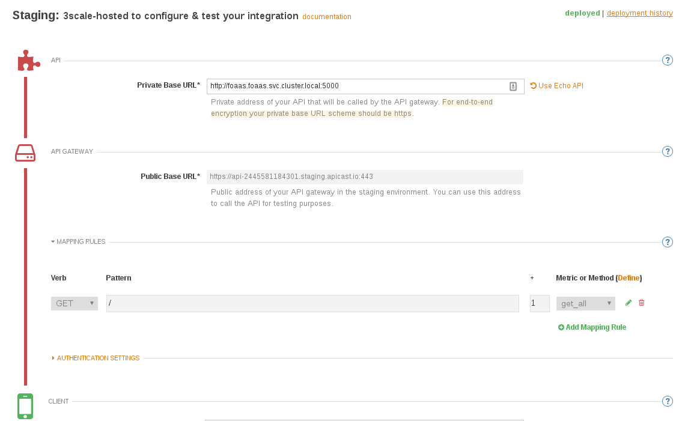679x421 pixels.
Task: Click the Define metric link
Action: pyautogui.click(x=629, y=278)
